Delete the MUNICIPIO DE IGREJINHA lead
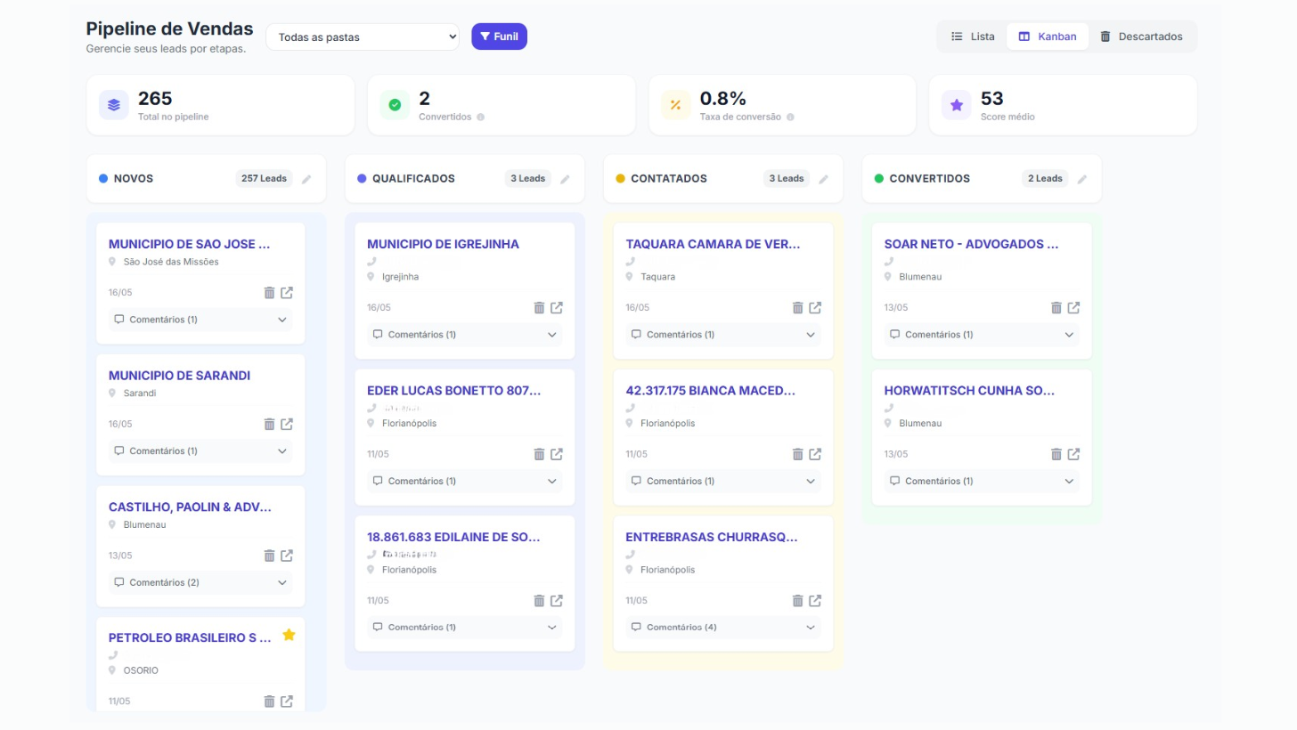The height and width of the screenshot is (730, 1297). [x=539, y=308]
